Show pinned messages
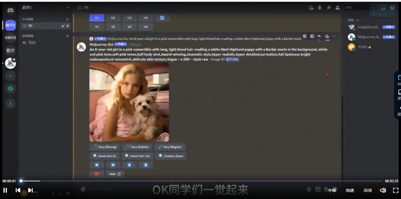Image resolution: width=401 pixels, height=199 pixels. coord(328,8)
